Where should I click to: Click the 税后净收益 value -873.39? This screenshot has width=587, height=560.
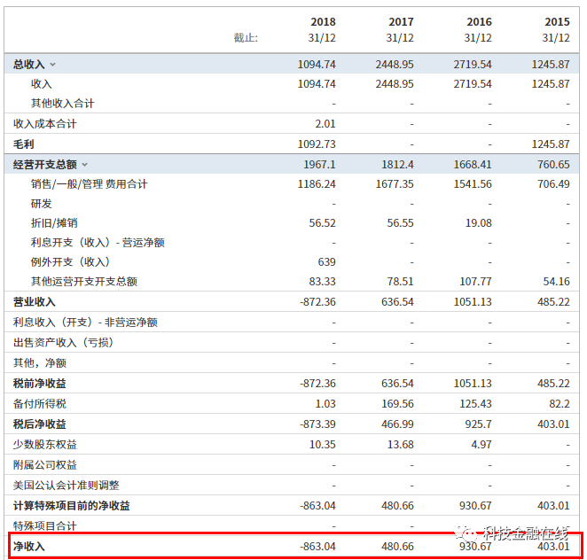coord(317,424)
